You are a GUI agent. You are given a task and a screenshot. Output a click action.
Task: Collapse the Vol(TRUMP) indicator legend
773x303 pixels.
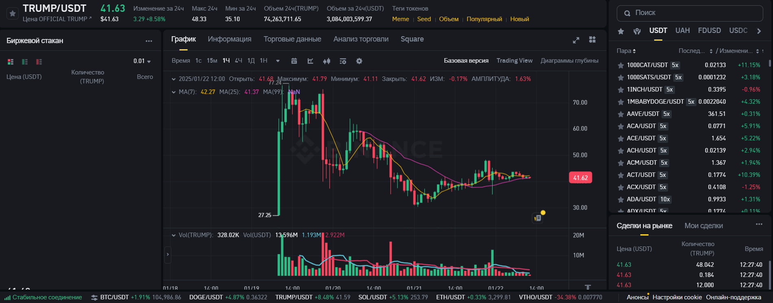[174, 235]
